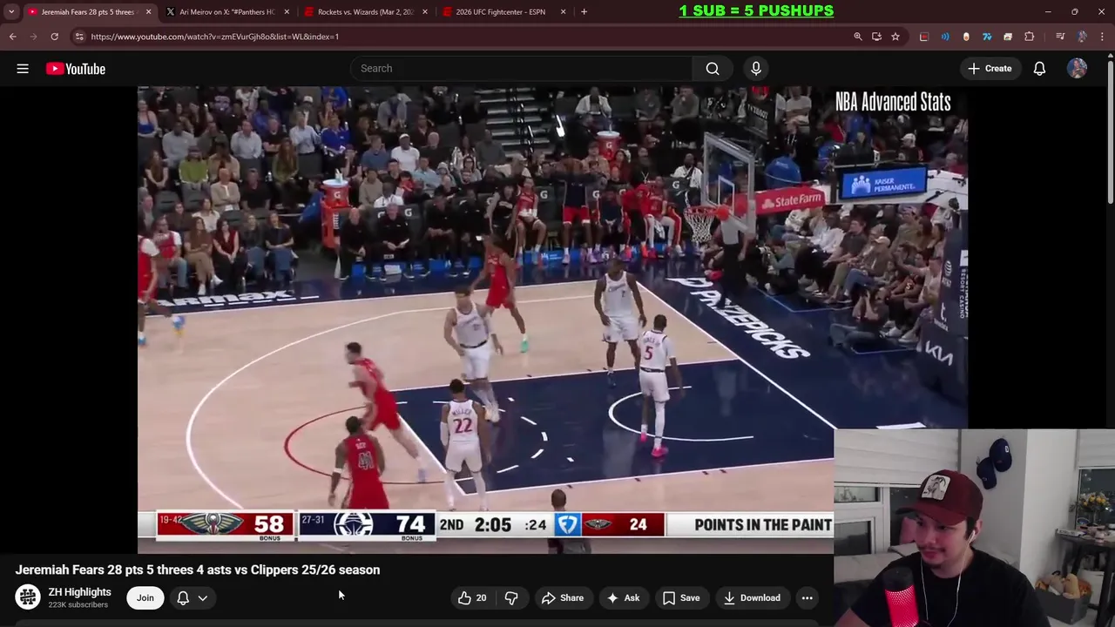Open the YouTube account avatar menu
Viewport: 1115px width, 627px height.
1078,69
